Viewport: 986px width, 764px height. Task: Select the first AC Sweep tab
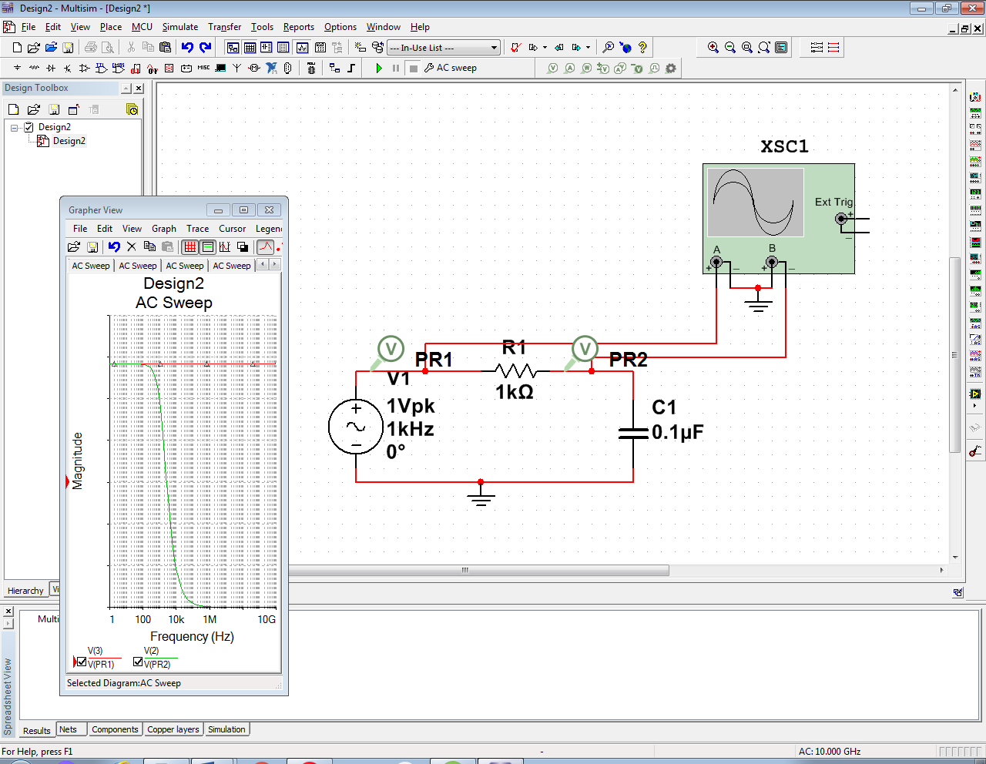click(91, 266)
